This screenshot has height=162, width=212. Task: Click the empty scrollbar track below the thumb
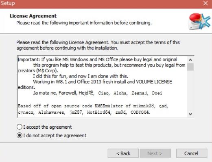190,91
